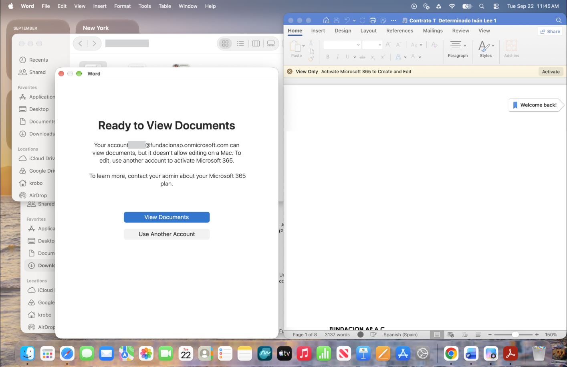Click the Subscript icon in the ribbon
Image resolution: width=567 pixels, height=367 pixels.
[x=373, y=57]
